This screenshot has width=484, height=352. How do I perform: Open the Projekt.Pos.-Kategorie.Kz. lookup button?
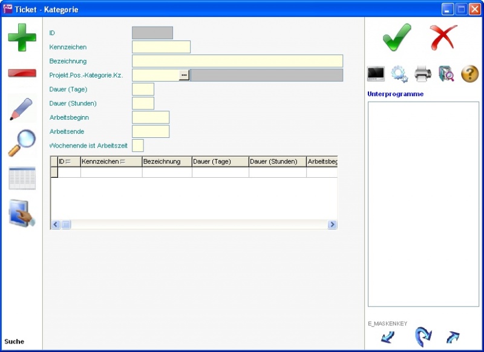(x=185, y=75)
